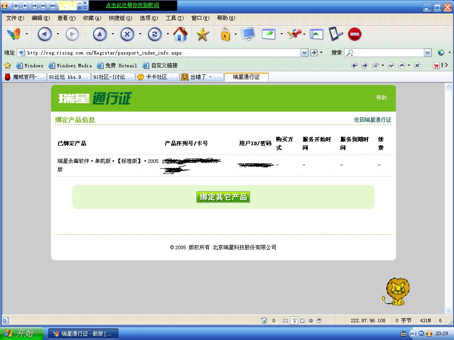Switch to the 卡卡社区 tab

click(157, 77)
